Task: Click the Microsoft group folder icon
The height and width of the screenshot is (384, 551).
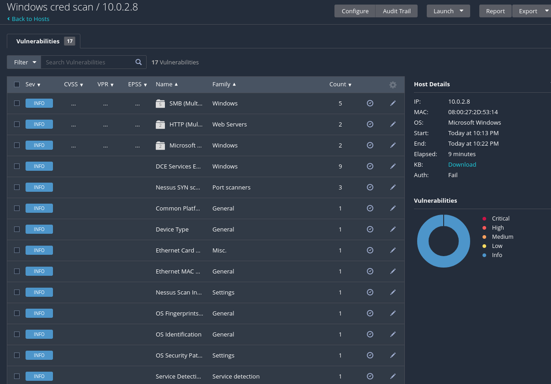Action: click(160, 145)
